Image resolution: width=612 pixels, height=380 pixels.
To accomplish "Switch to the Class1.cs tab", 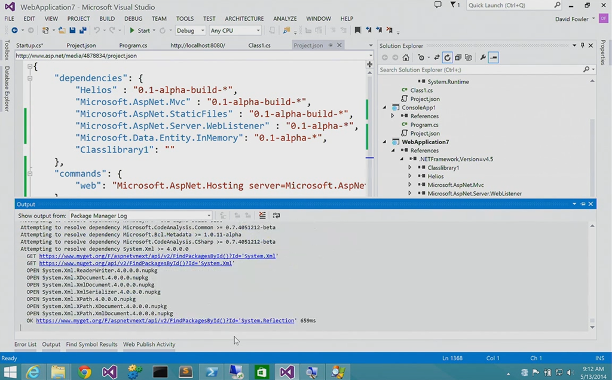I will coord(259,45).
